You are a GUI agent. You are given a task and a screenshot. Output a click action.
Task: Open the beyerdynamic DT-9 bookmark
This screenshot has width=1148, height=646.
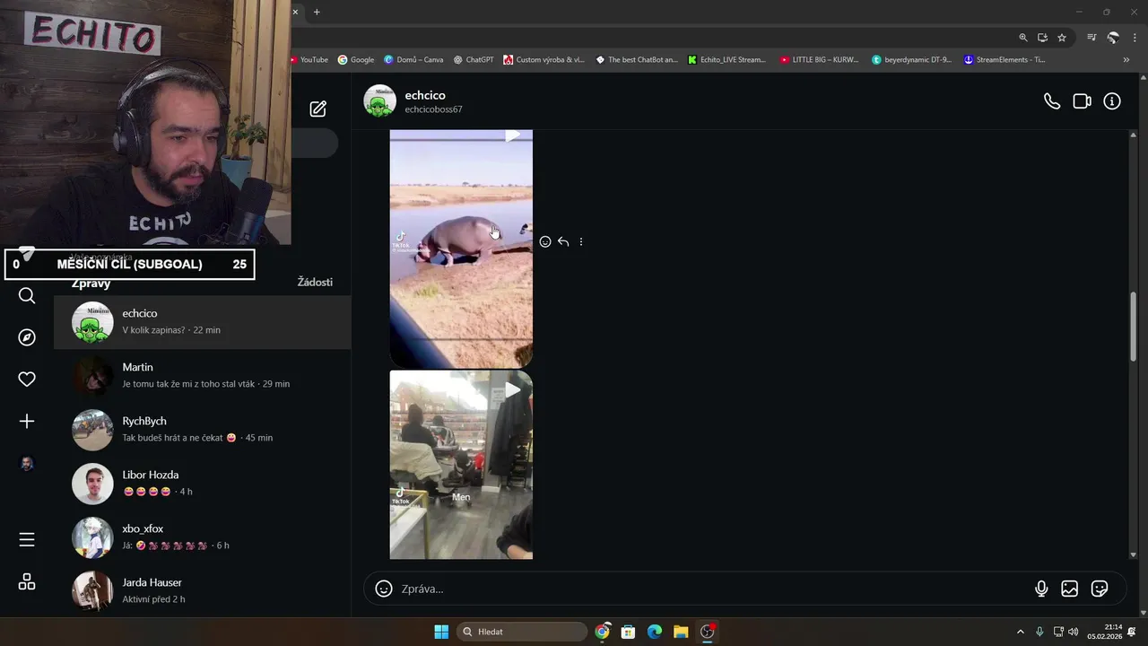click(912, 60)
